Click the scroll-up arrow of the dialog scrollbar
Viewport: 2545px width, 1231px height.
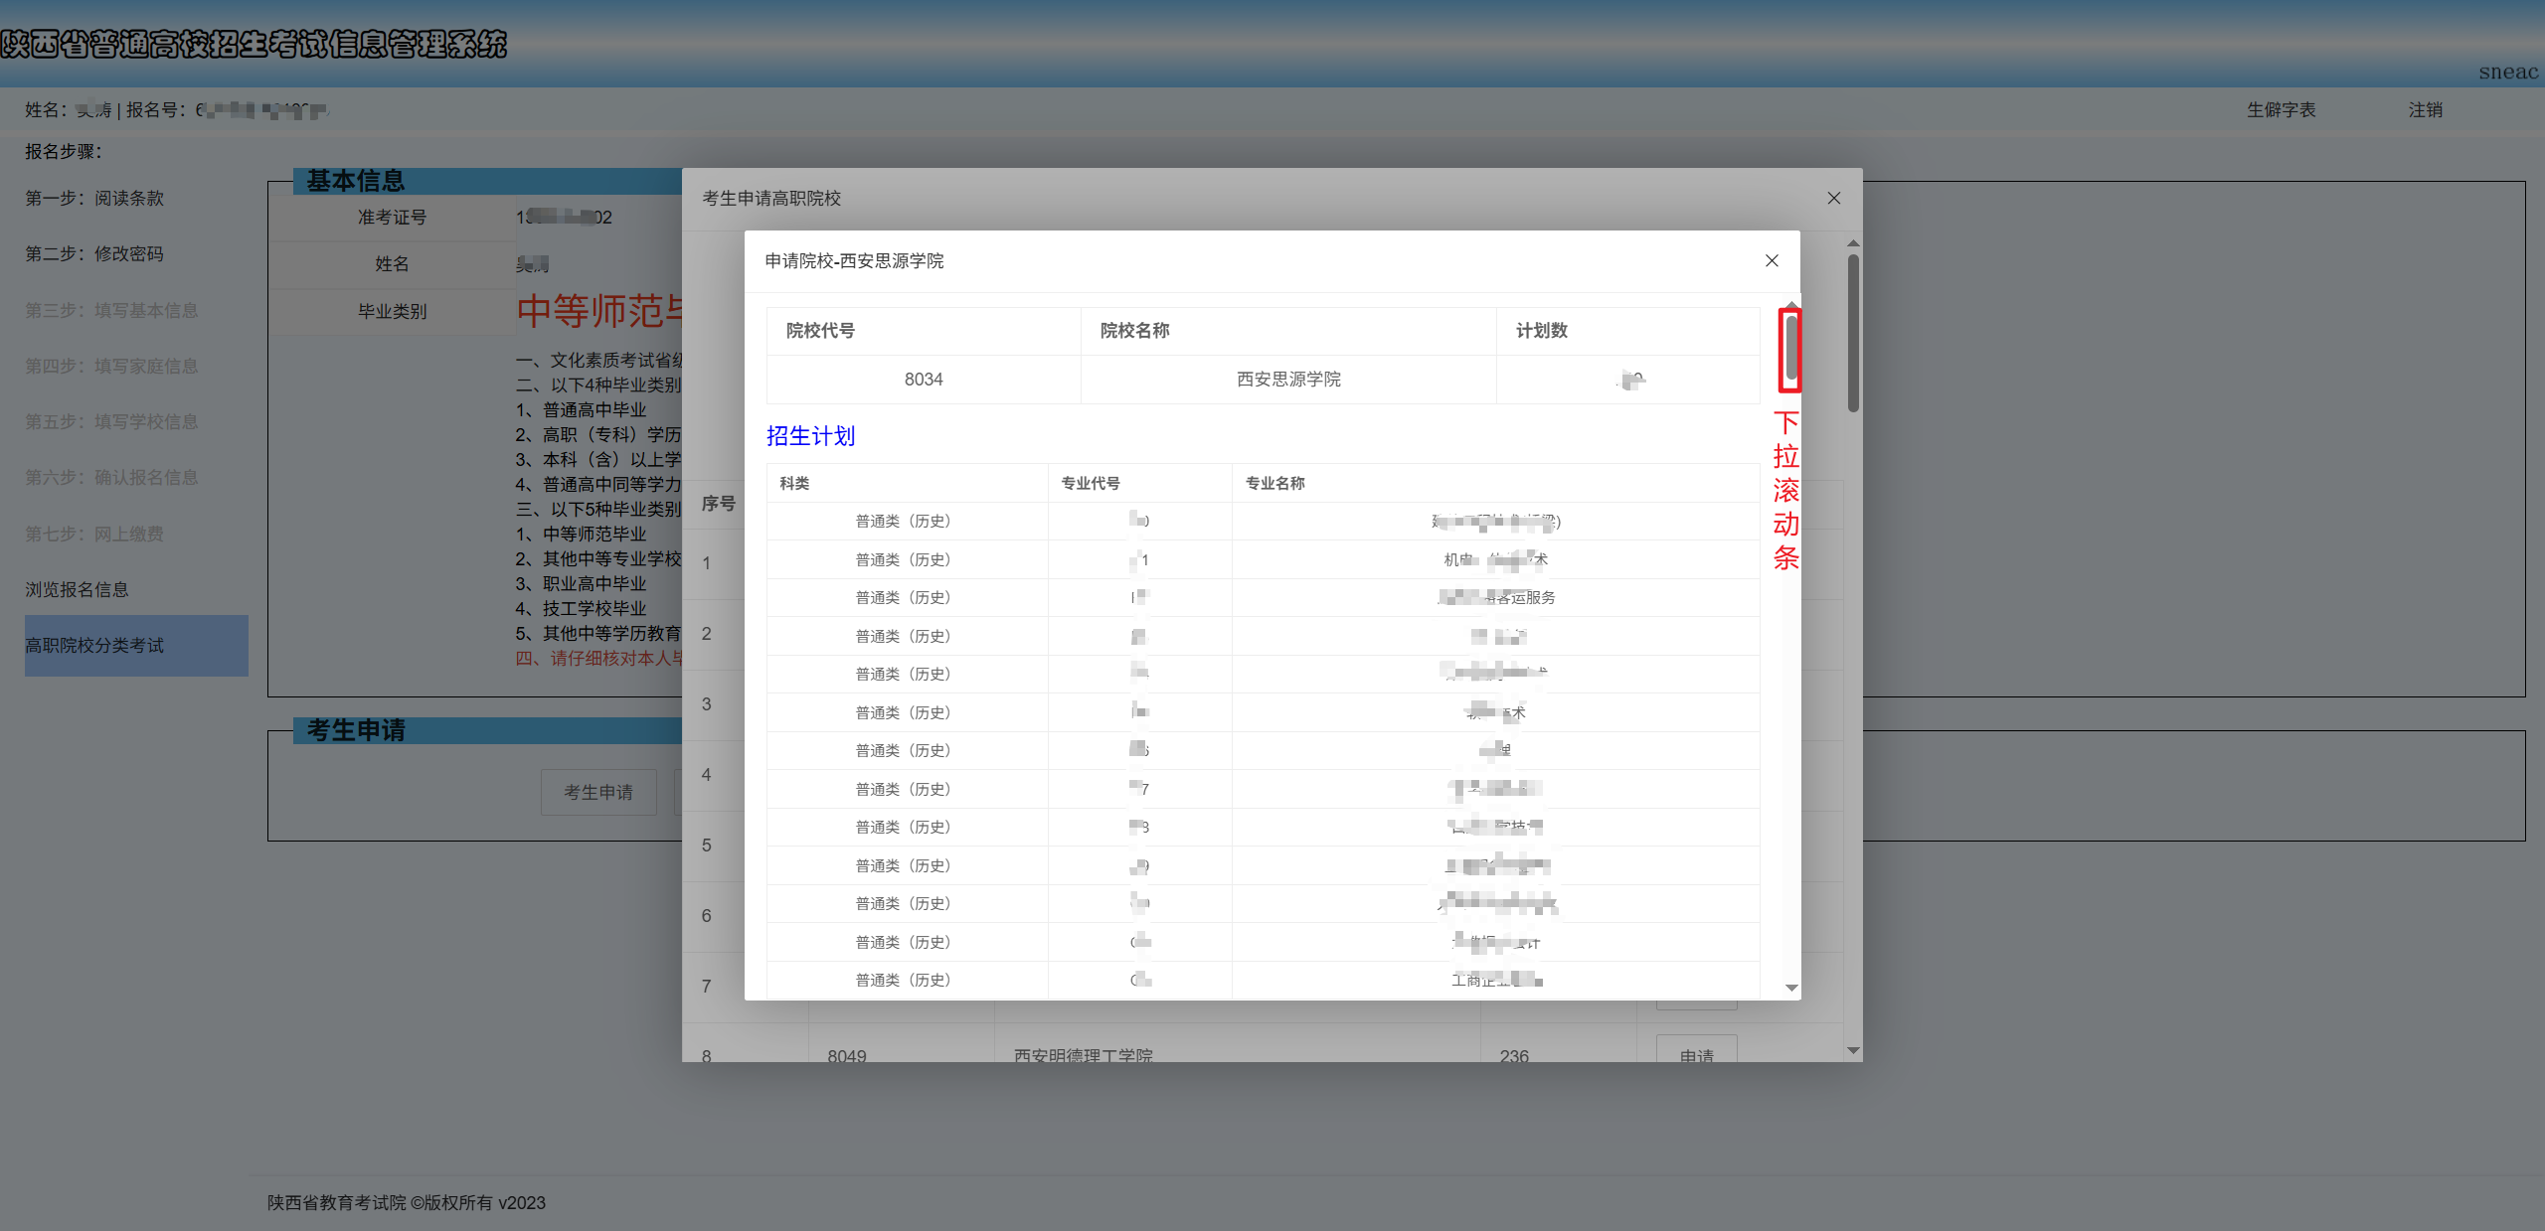click(1791, 306)
